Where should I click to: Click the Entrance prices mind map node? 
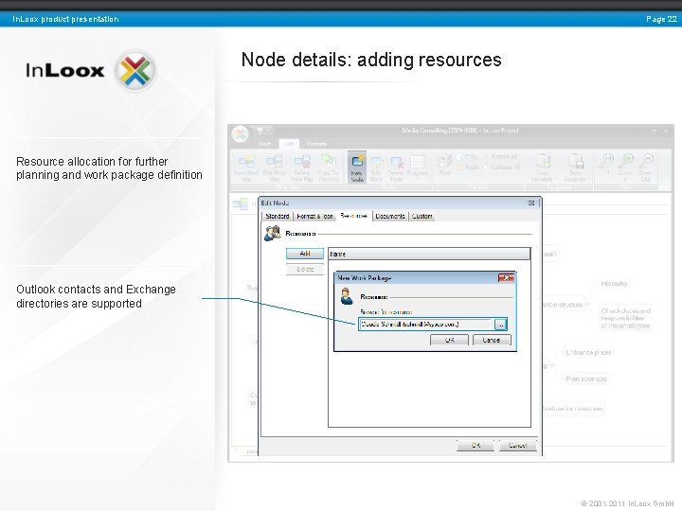point(588,352)
